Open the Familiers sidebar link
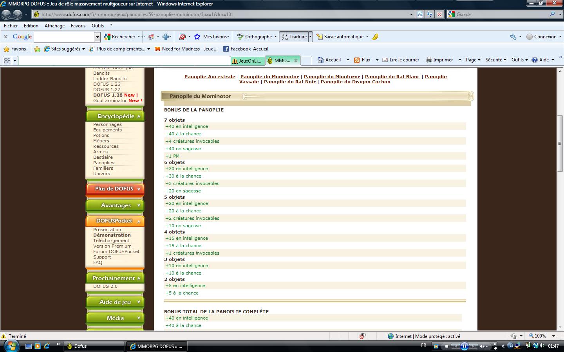The image size is (564, 352). click(x=103, y=168)
